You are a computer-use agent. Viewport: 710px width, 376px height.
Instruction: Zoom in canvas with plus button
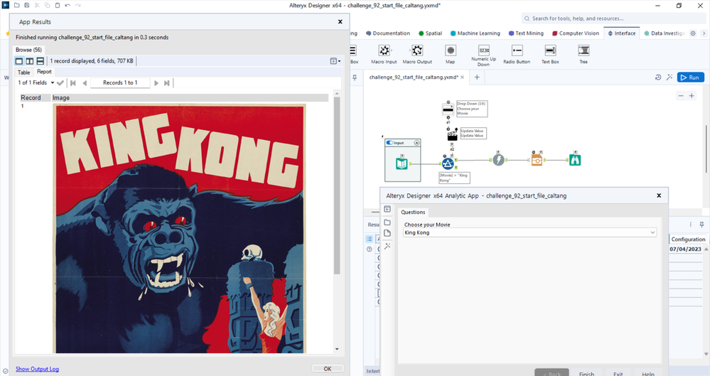[x=692, y=95]
